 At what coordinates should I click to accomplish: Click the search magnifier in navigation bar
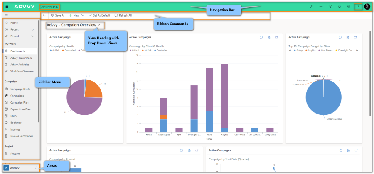312,7
